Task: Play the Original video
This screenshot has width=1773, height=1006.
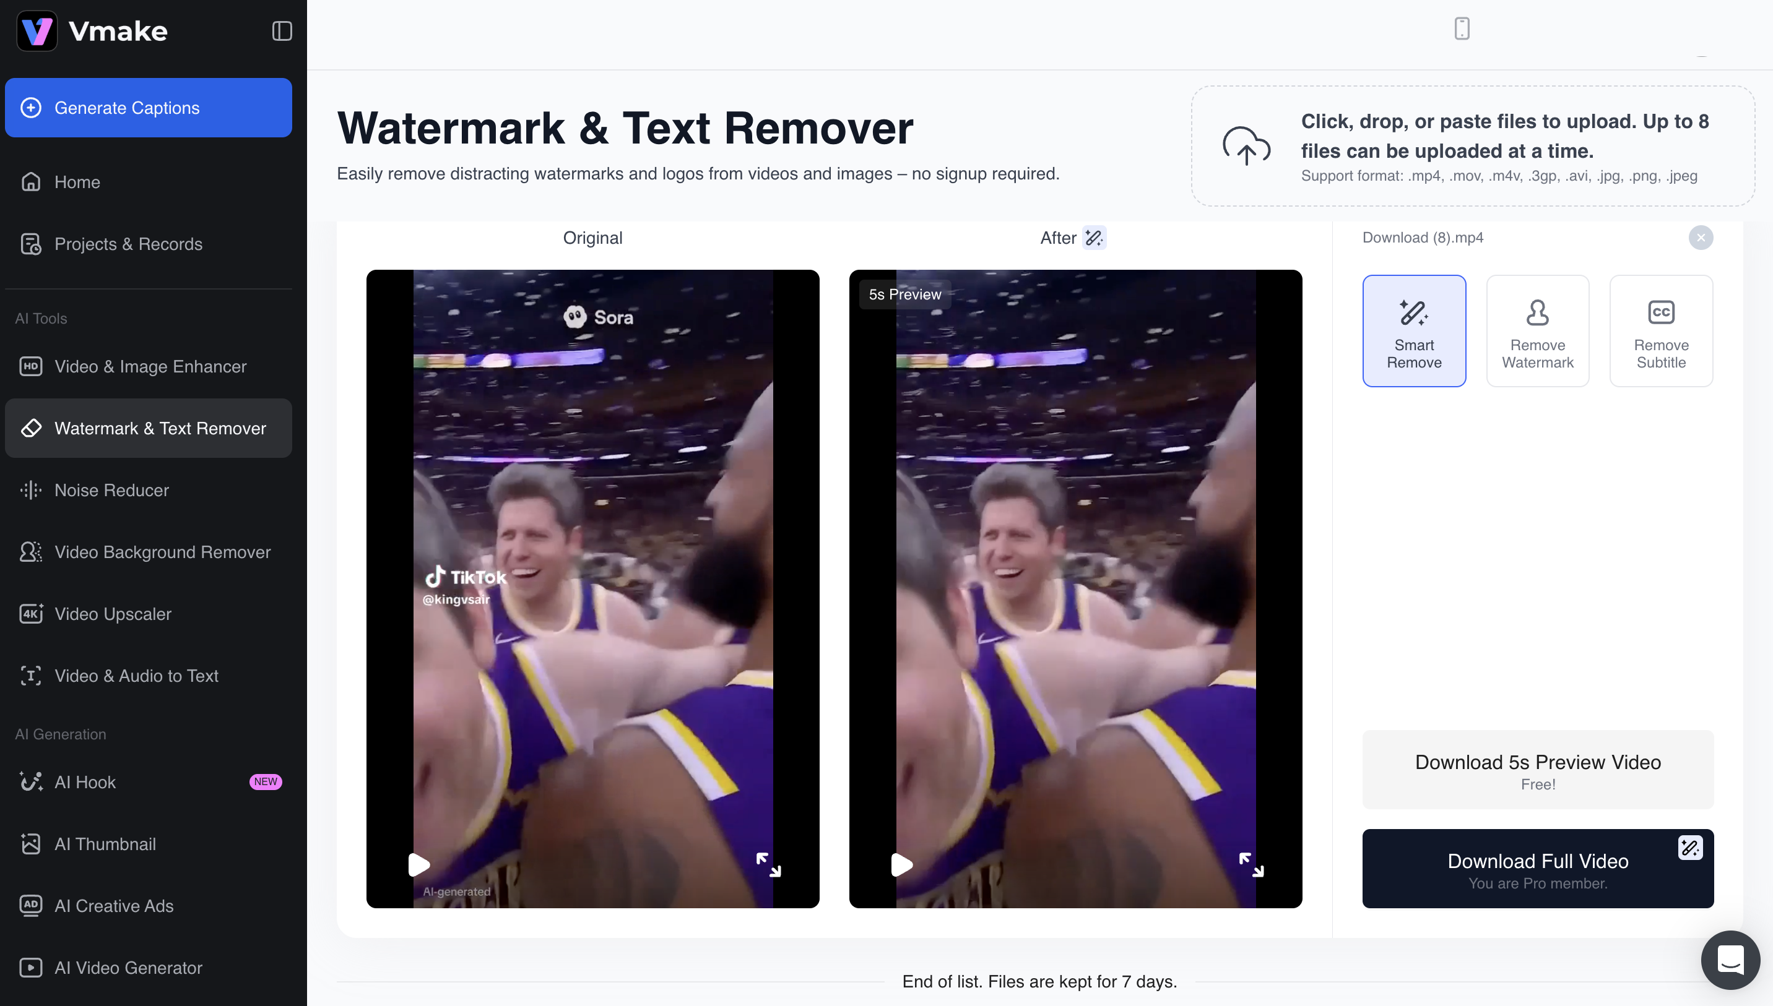Action: click(419, 864)
